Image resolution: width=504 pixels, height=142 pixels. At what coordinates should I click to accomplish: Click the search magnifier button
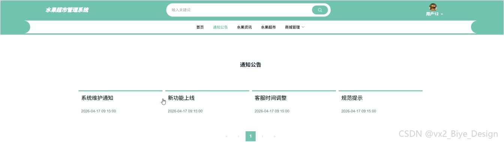[x=320, y=10]
